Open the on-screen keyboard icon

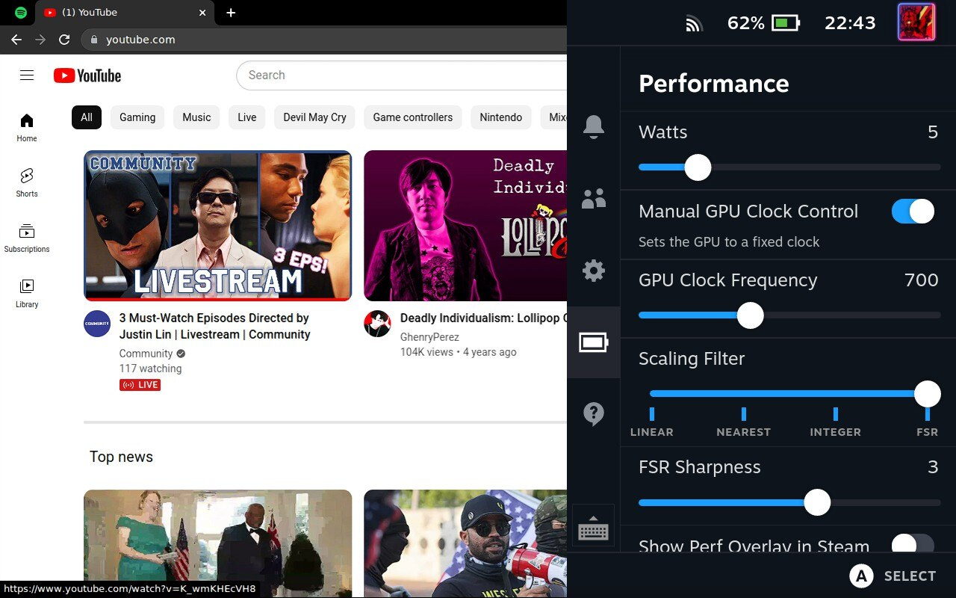pos(593,530)
